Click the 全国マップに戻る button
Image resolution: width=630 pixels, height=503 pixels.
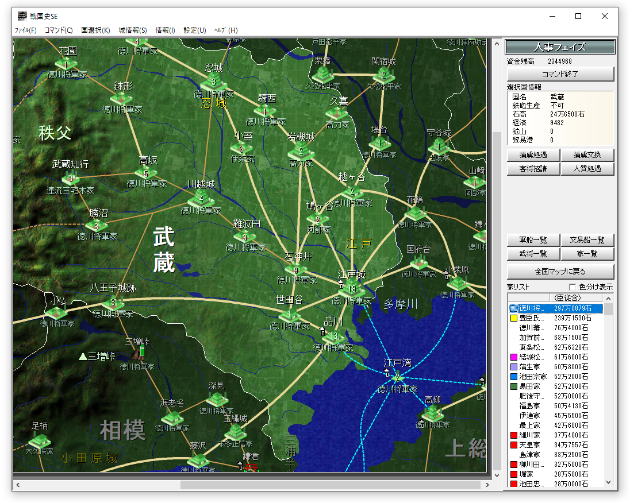(560, 272)
